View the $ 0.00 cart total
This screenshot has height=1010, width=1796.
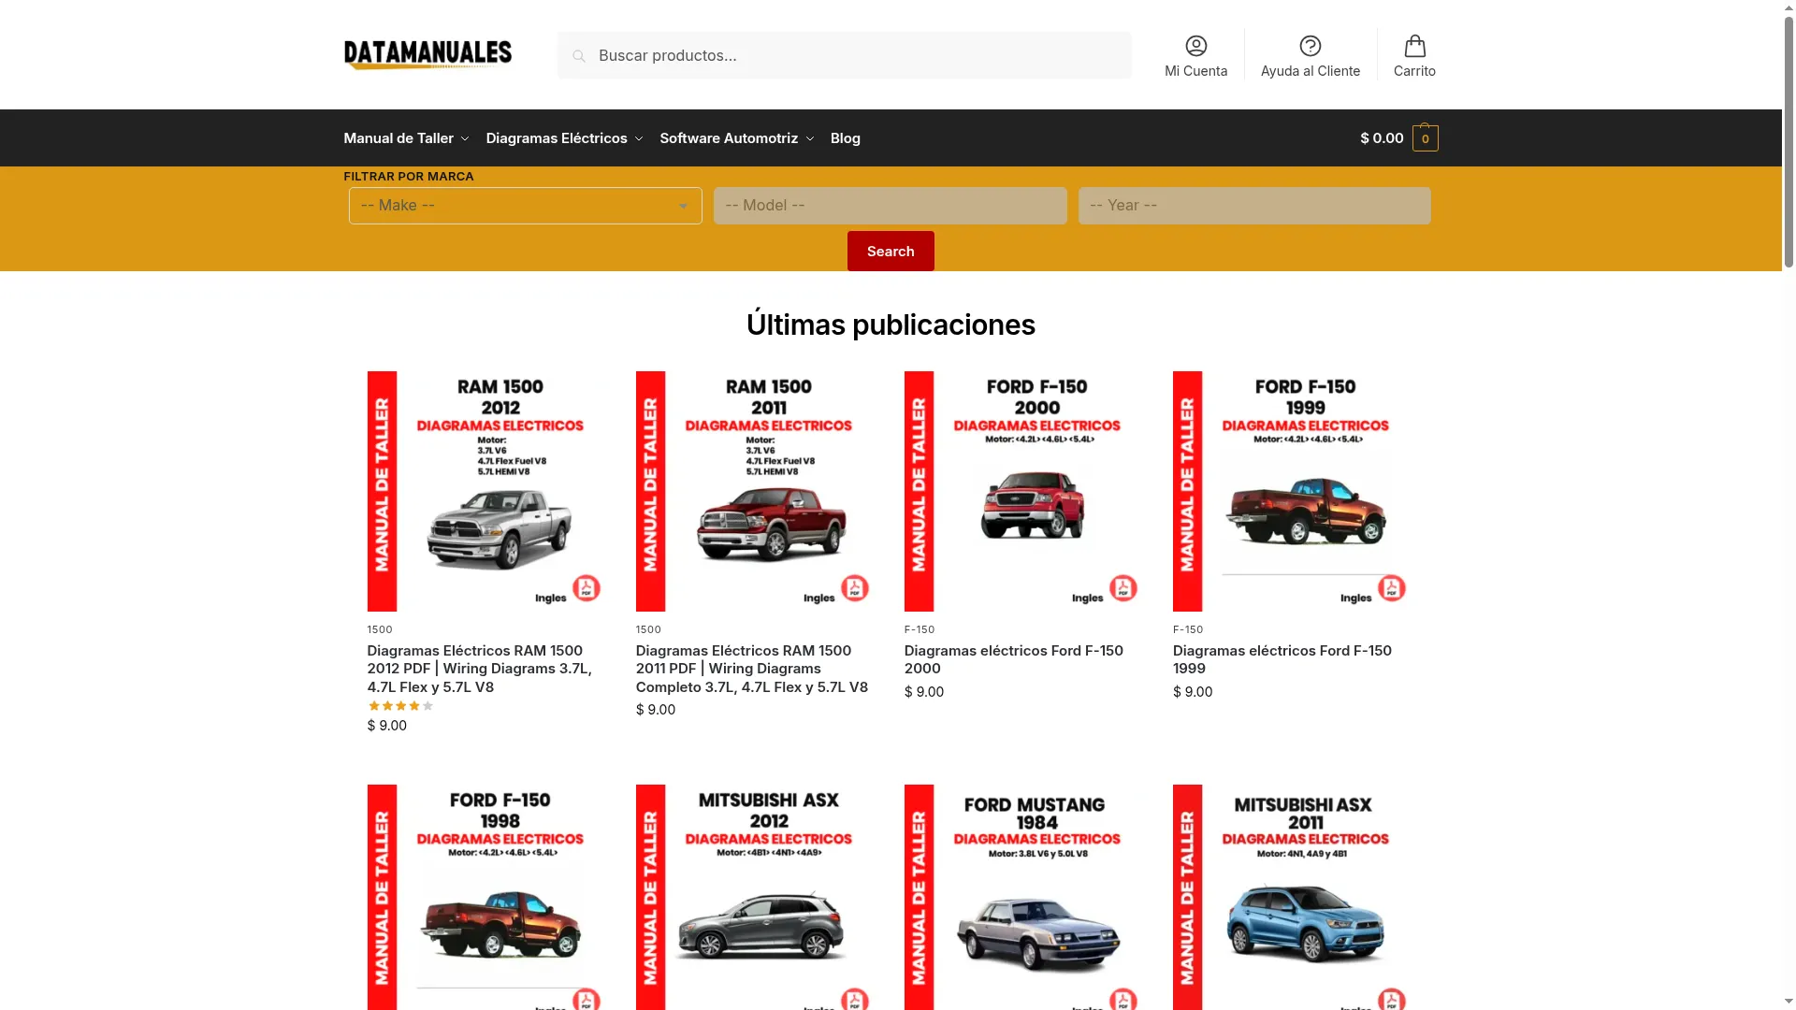pyautogui.click(x=1381, y=138)
